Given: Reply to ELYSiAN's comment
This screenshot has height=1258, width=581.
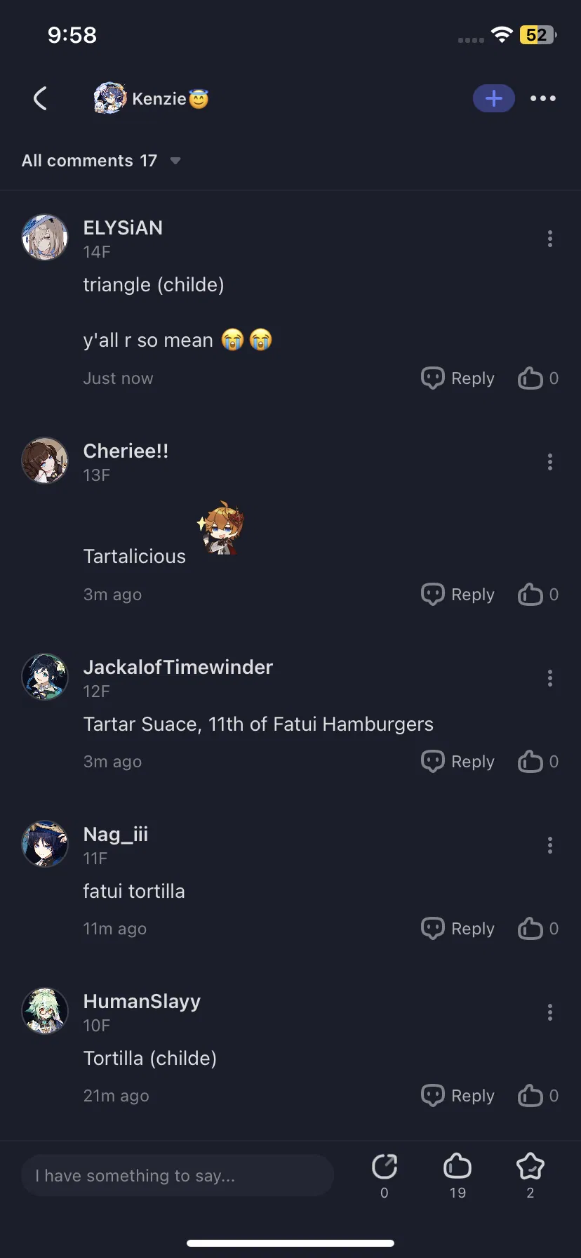Looking at the screenshot, I should (458, 378).
